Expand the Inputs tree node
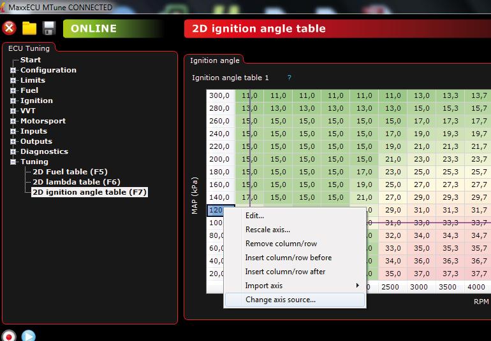The height and width of the screenshot is (341, 491). [13, 131]
